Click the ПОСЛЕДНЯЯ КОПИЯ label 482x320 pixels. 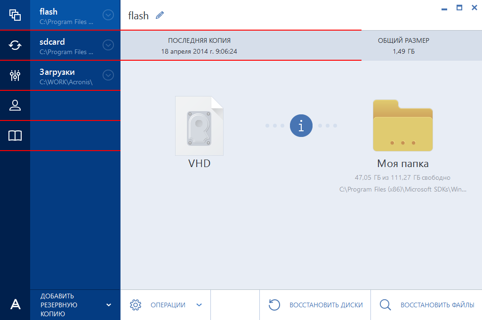pyautogui.click(x=199, y=40)
